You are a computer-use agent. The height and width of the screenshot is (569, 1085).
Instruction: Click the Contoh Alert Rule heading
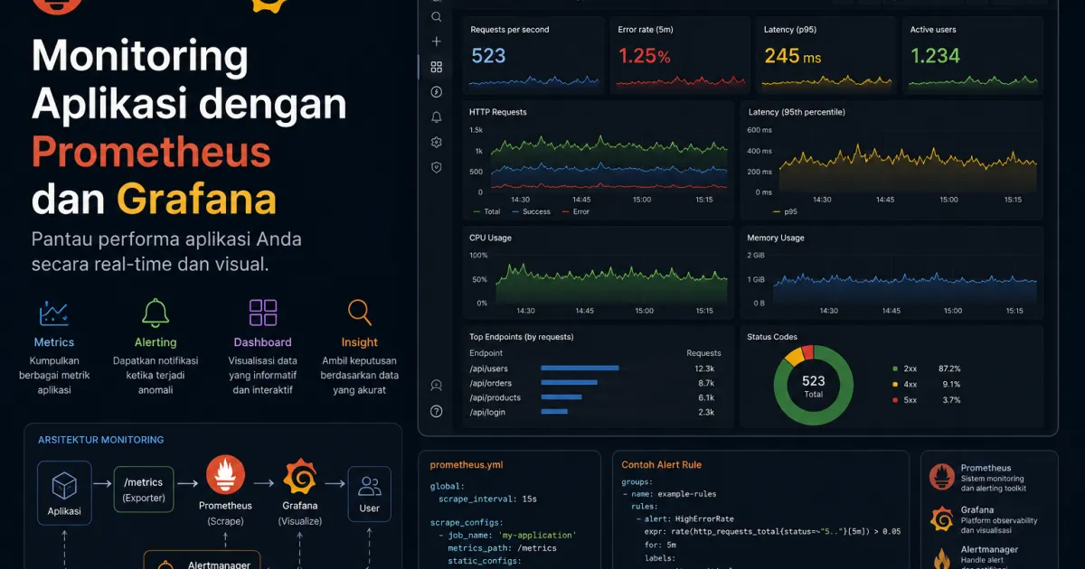click(661, 465)
